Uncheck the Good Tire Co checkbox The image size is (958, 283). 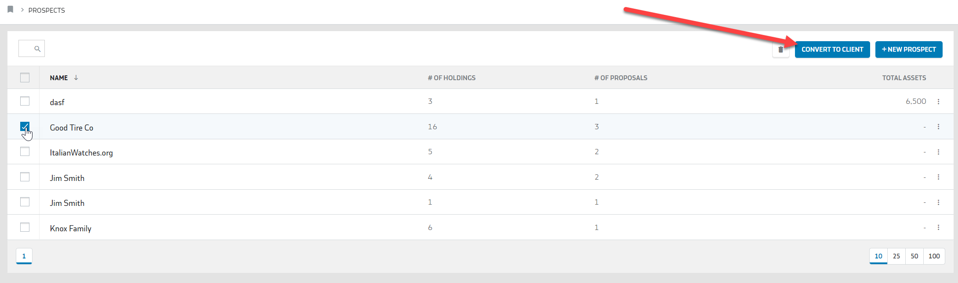point(25,127)
